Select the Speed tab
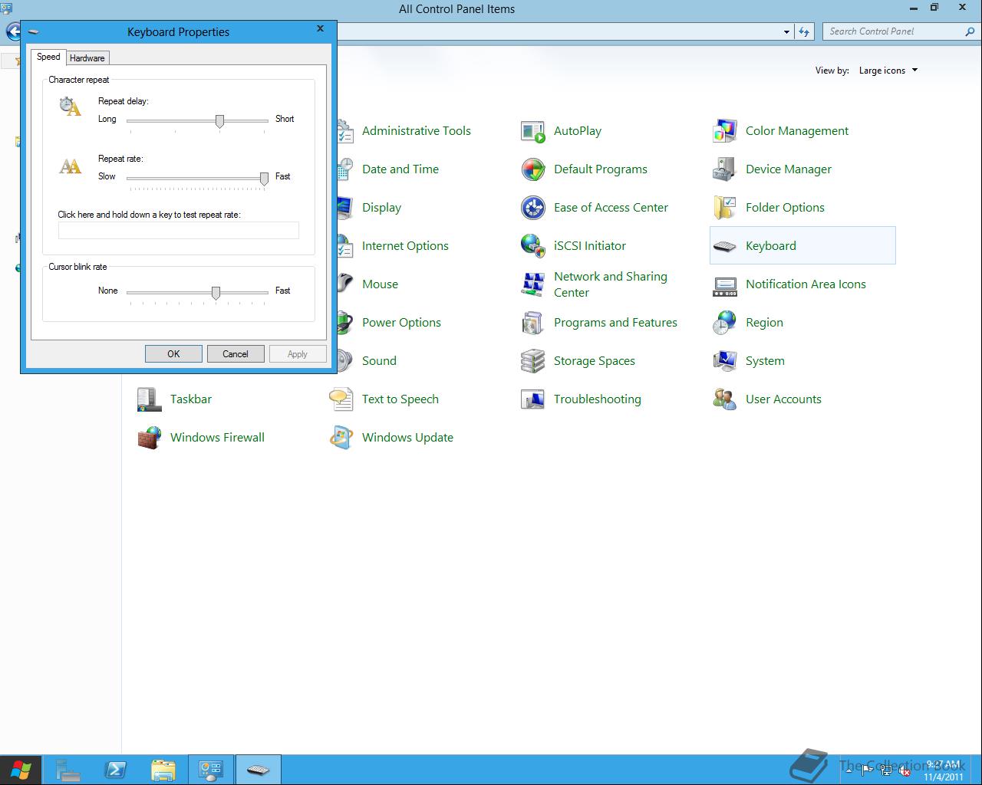 coord(48,57)
